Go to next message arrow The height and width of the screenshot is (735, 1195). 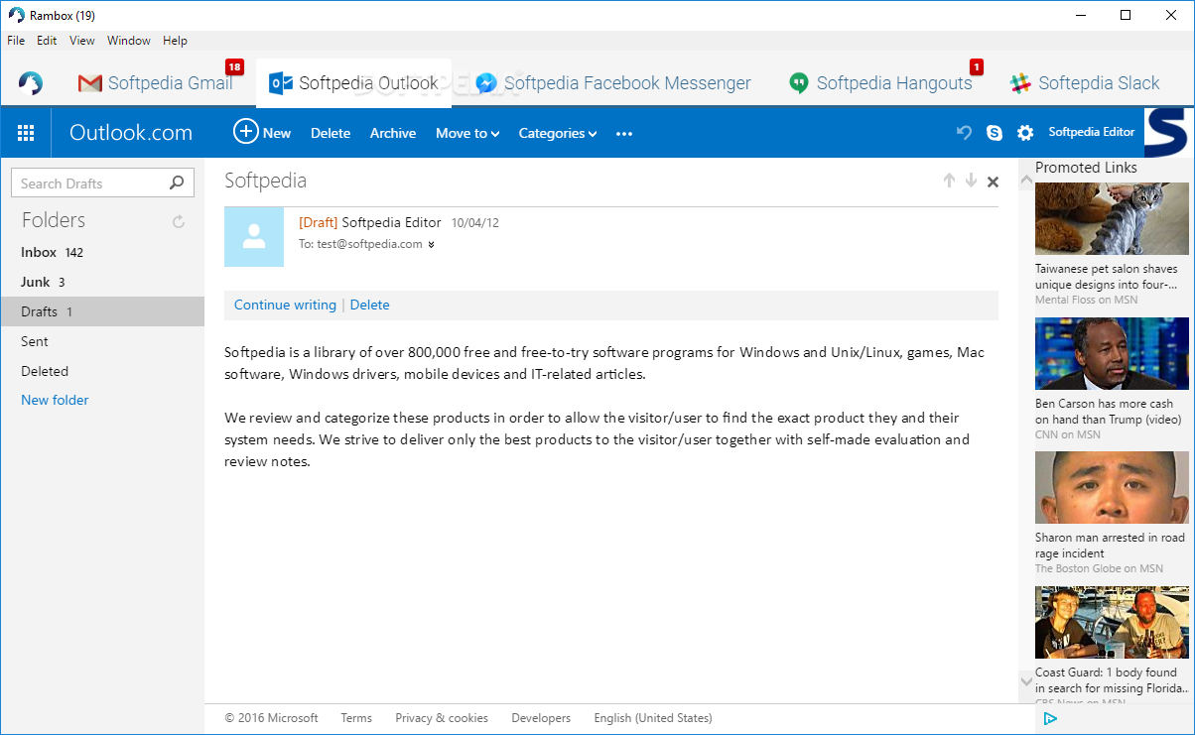pyautogui.click(x=971, y=181)
